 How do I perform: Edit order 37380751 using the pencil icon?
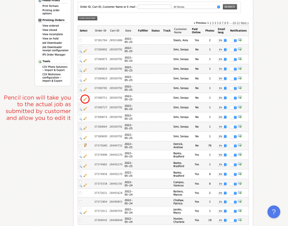85,99
